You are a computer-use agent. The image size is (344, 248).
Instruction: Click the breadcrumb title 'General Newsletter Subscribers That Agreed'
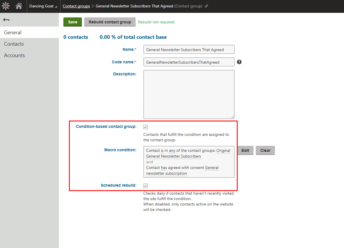(x=134, y=6)
